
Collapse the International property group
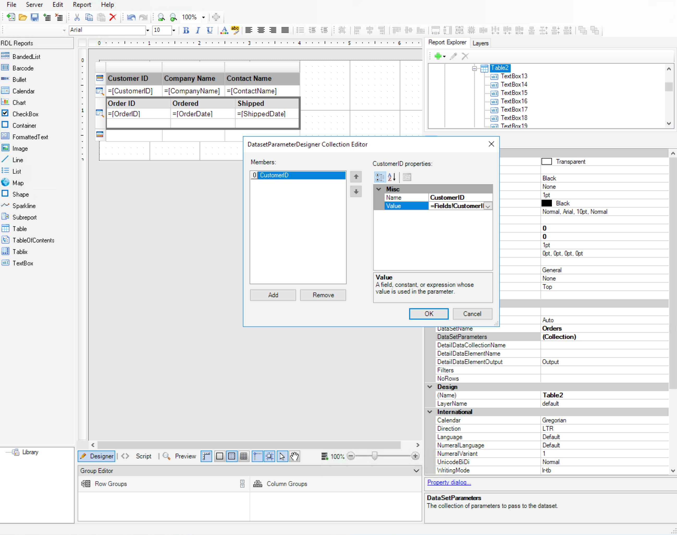pyautogui.click(x=430, y=412)
